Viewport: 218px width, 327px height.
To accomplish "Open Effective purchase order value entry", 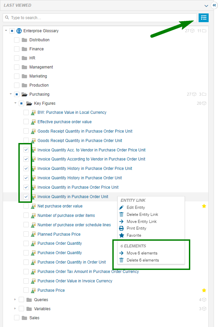I will point(64,122).
